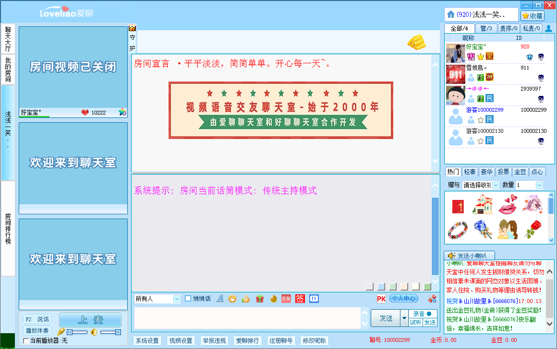The image size is (557, 349).
Task: Click webcam icon for 雪候鳥
Action: click(541, 78)
